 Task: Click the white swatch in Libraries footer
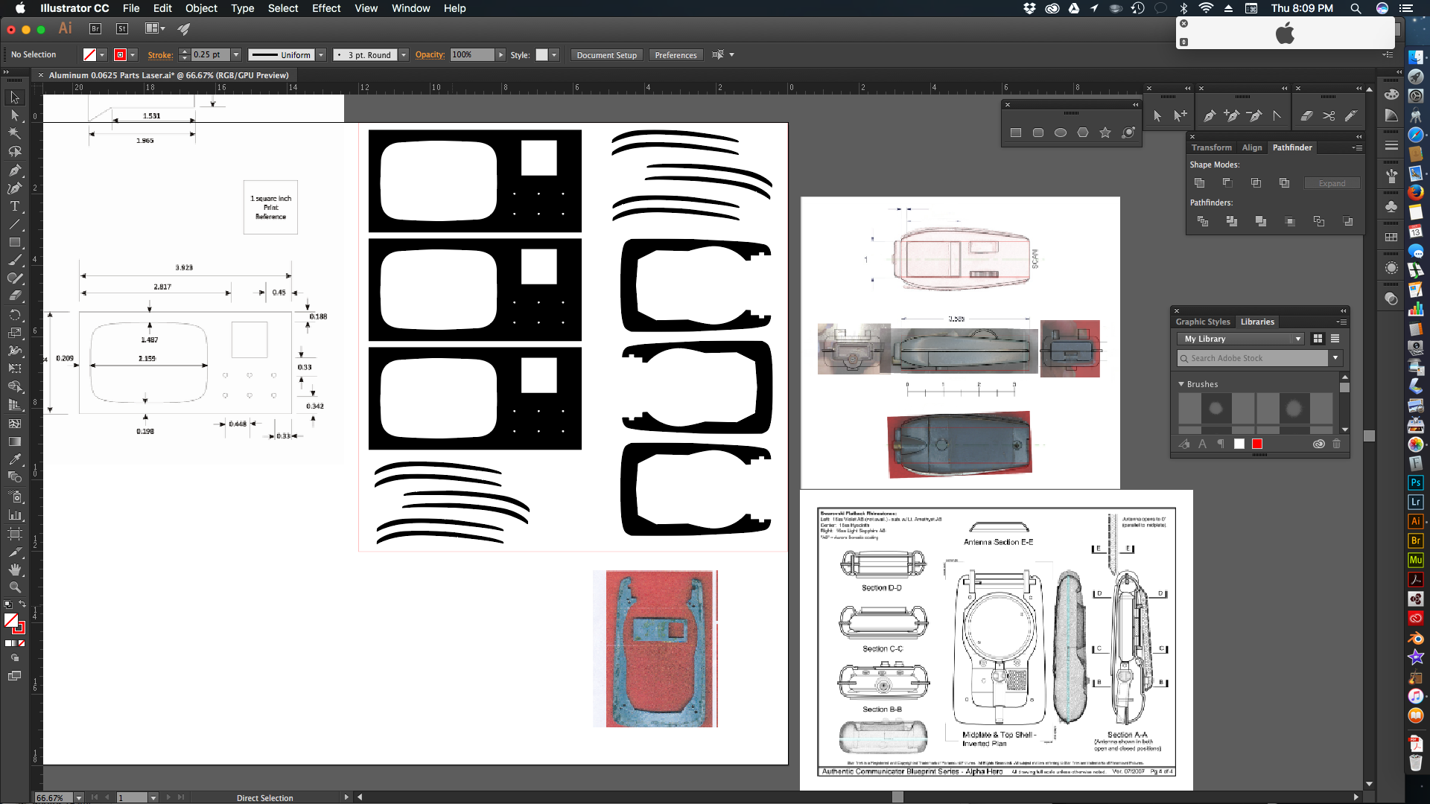pos(1239,444)
